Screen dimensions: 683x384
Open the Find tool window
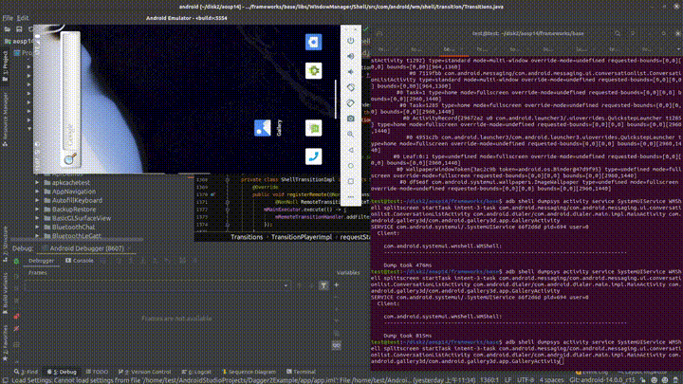point(27,372)
